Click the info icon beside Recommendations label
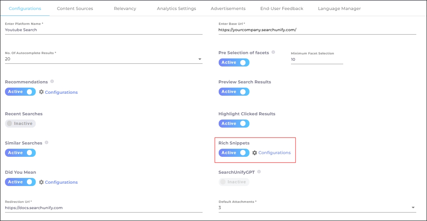 pos(52,81)
